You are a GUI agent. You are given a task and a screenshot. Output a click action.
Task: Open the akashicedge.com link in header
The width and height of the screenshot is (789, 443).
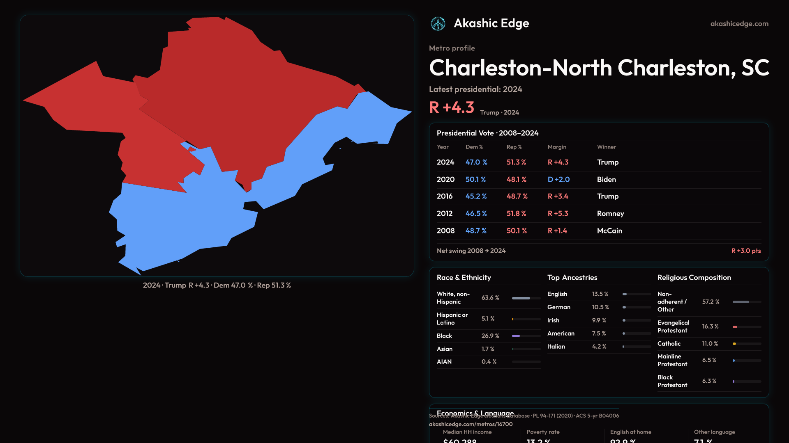pos(739,24)
